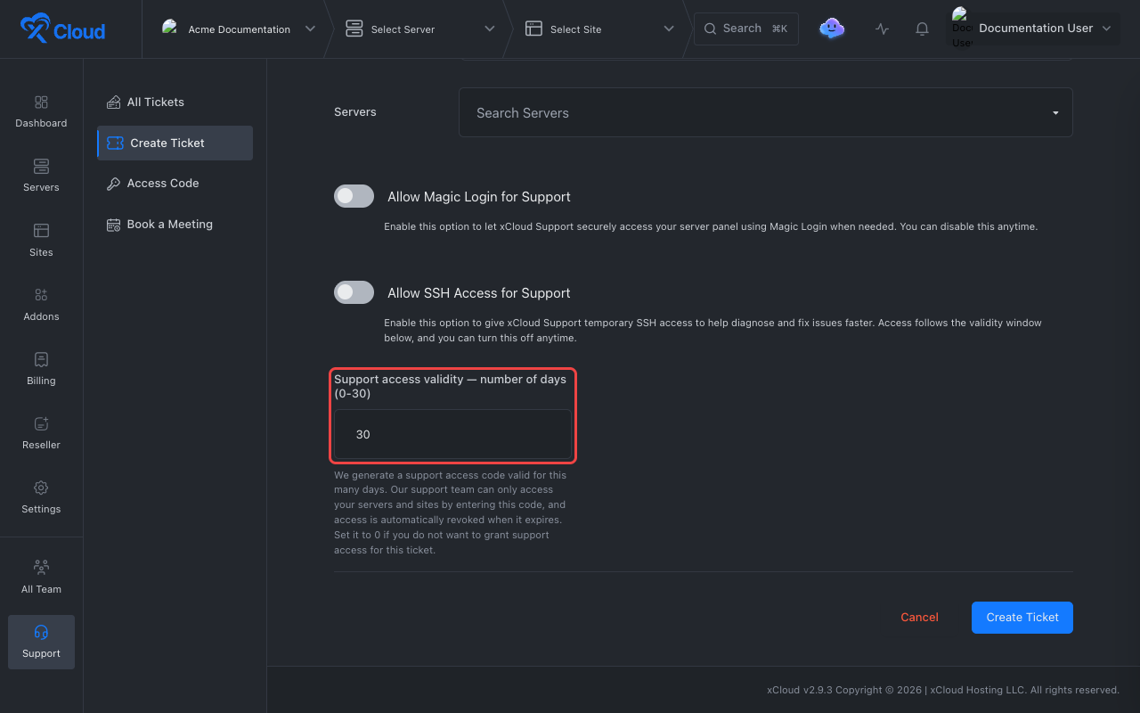Go to Servers in the sidebar
1140x713 pixels.
point(41,176)
